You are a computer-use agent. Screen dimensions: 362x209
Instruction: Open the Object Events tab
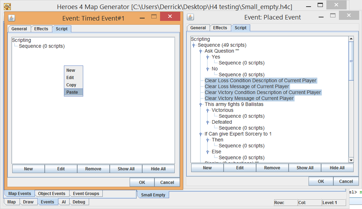pyautogui.click(x=52, y=193)
